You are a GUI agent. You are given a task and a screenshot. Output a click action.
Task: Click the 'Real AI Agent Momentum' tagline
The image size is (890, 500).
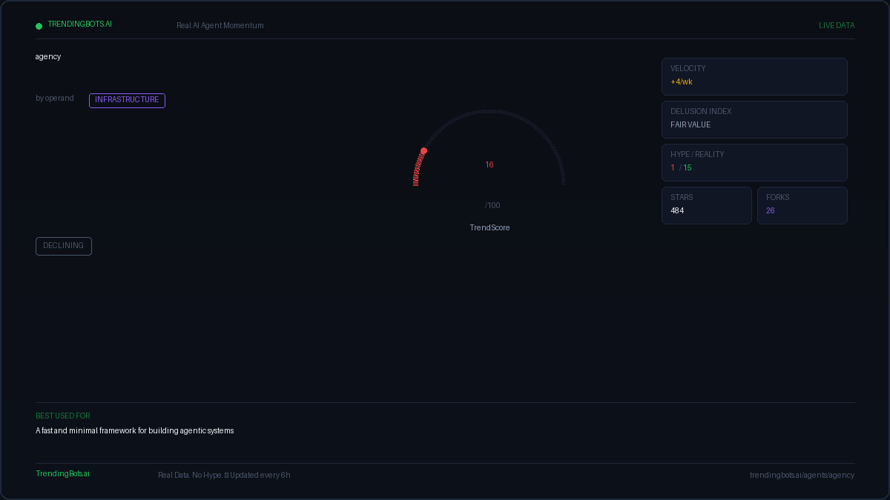click(x=220, y=26)
